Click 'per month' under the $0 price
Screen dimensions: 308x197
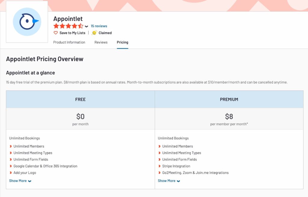[x=80, y=124]
